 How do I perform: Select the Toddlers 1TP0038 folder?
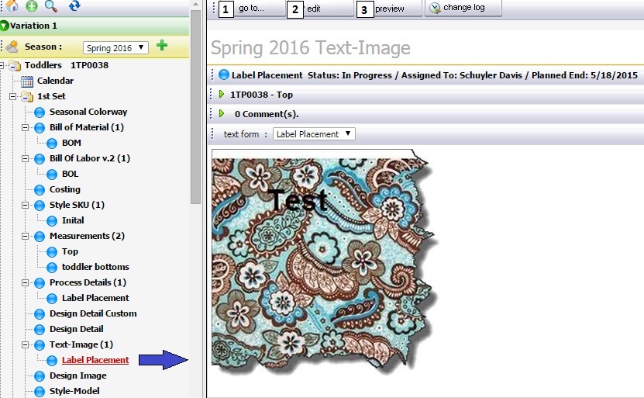67,65
